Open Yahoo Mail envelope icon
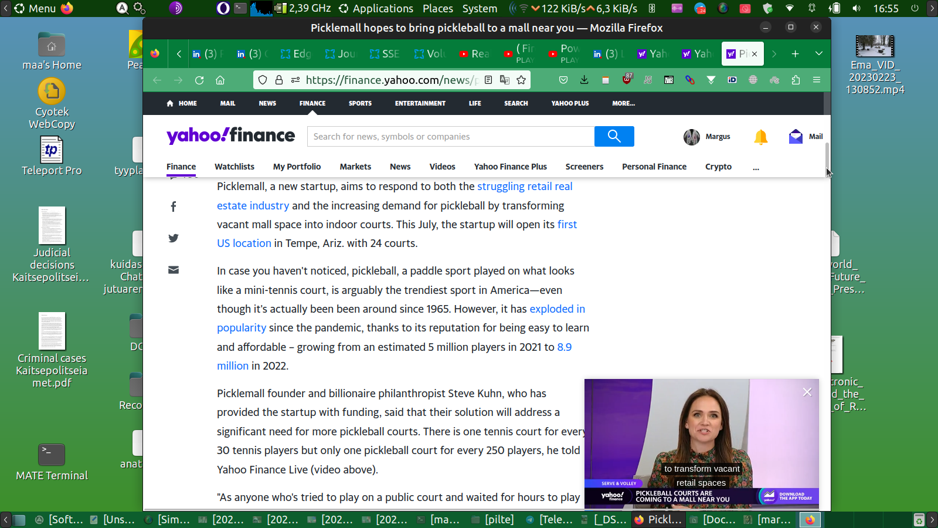The height and width of the screenshot is (528, 938). pyautogui.click(x=796, y=137)
